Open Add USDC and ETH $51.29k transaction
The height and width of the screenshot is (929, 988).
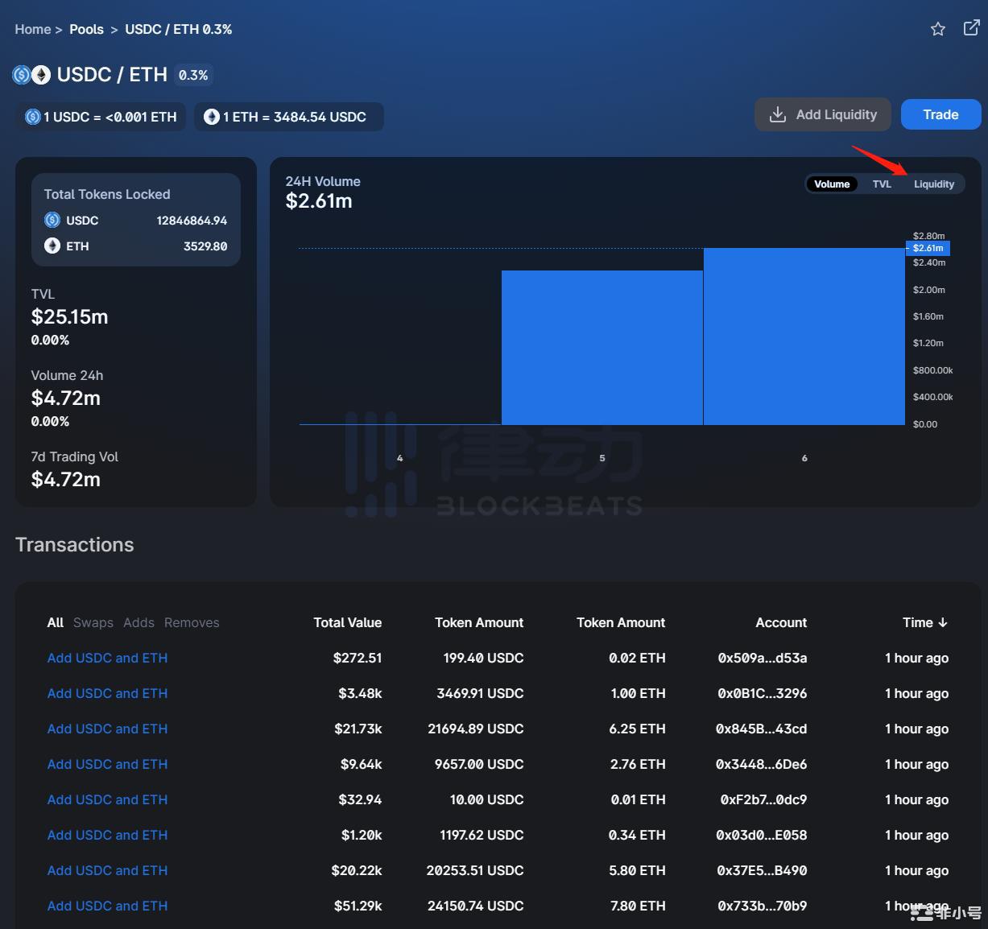click(x=108, y=906)
